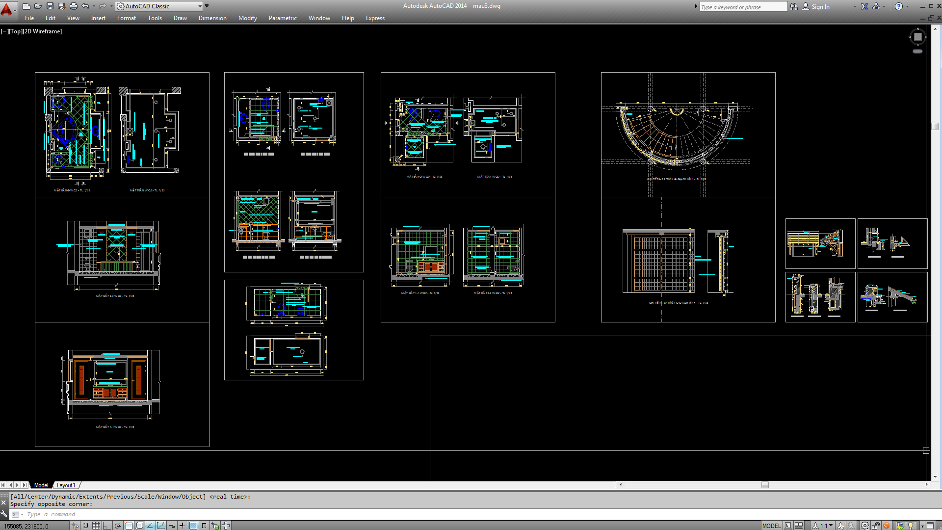Switch to the Layout1 tab
The width and height of the screenshot is (942, 530).
66,485
